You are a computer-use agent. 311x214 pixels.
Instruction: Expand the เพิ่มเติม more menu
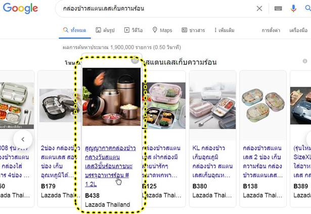[x=225, y=30]
